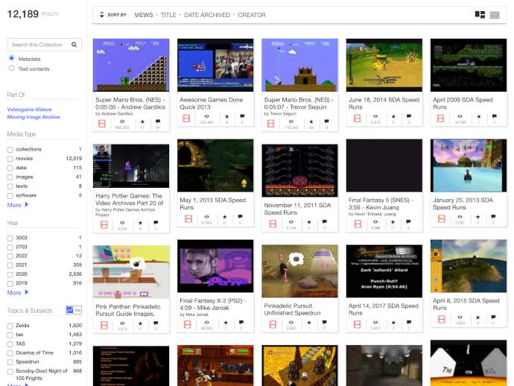Click film icon on Awesome Games Done Quick 2013
Viewport: 514px width, 386px height.
pos(186,118)
